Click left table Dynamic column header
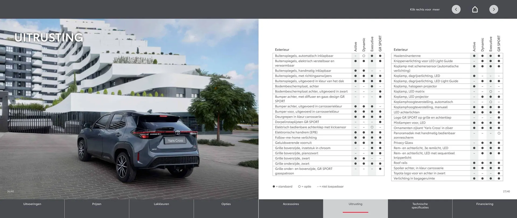The height and width of the screenshot is (218, 517). coord(364,45)
